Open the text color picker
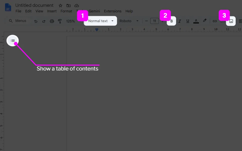Image resolution: width=242 pixels, height=151 pixels. pos(196,21)
